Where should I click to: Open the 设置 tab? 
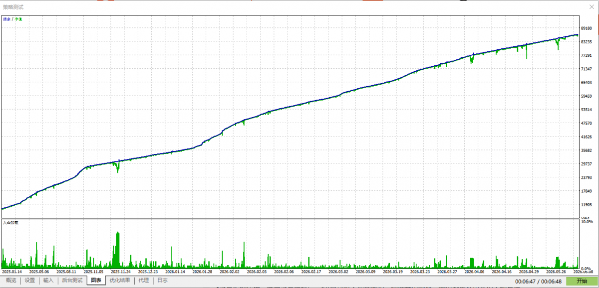pos(30,281)
